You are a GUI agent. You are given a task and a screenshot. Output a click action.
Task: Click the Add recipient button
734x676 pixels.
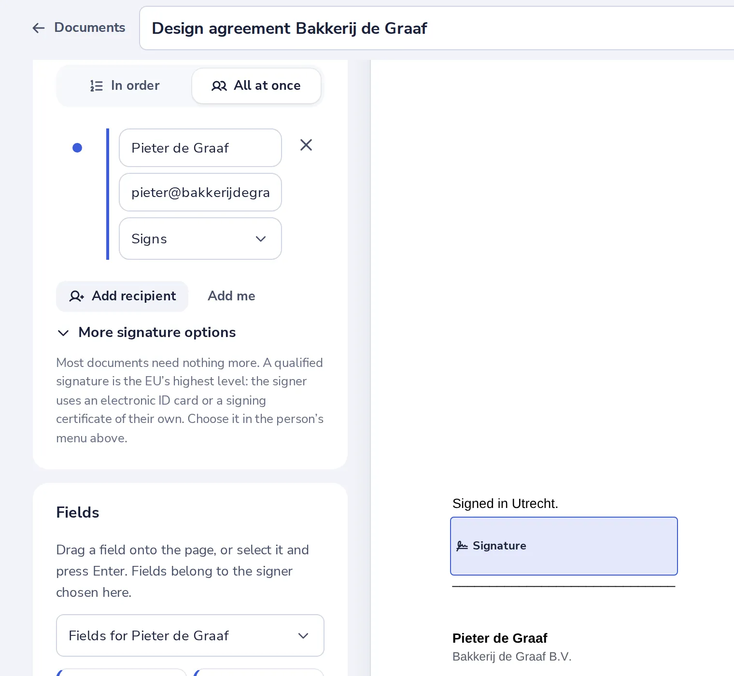(122, 296)
